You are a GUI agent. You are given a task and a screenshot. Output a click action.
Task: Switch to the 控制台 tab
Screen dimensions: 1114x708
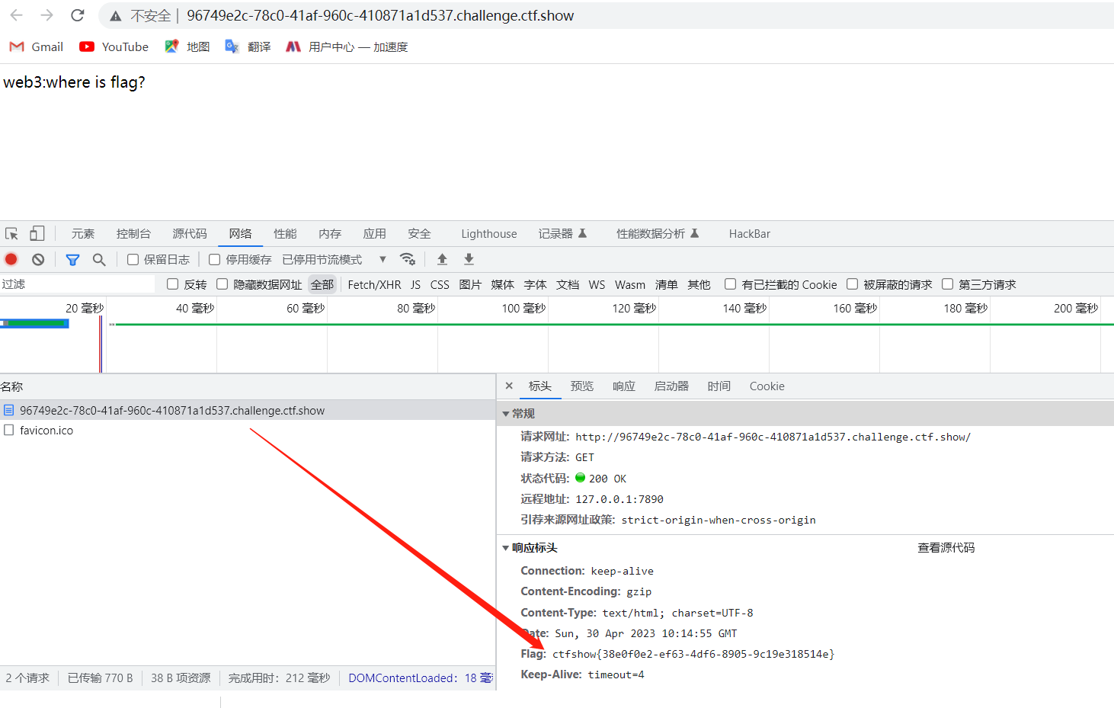[133, 234]
